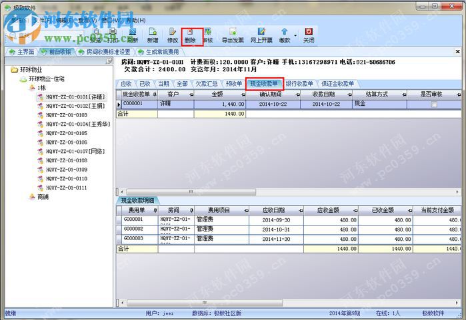Click the pin icon on 确认期间 column header
Image resolution: width=466 pixels, height=320 pixels.
click(x=298, y=94)
